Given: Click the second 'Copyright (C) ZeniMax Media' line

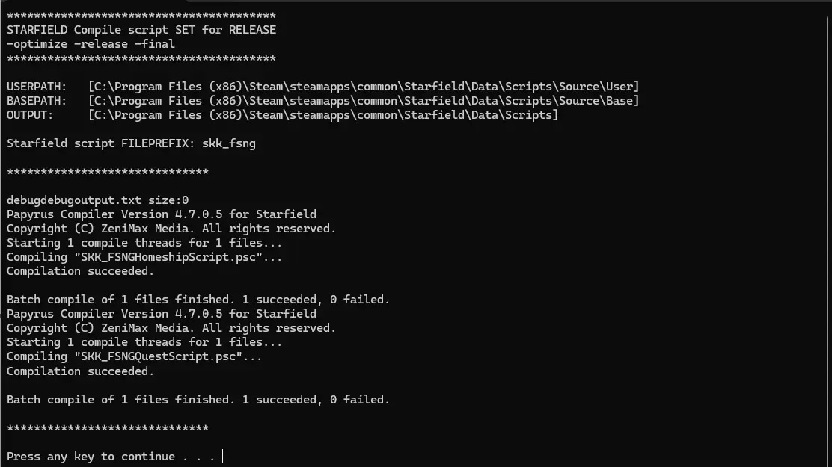Looking at the screenshot, I should 171,328.
